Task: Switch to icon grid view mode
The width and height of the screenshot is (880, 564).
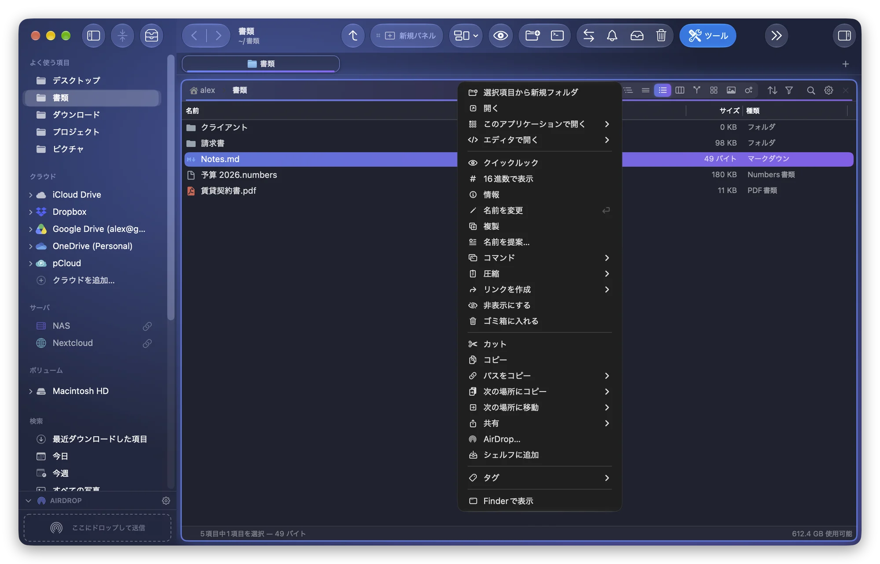Action: pos(714,90)
